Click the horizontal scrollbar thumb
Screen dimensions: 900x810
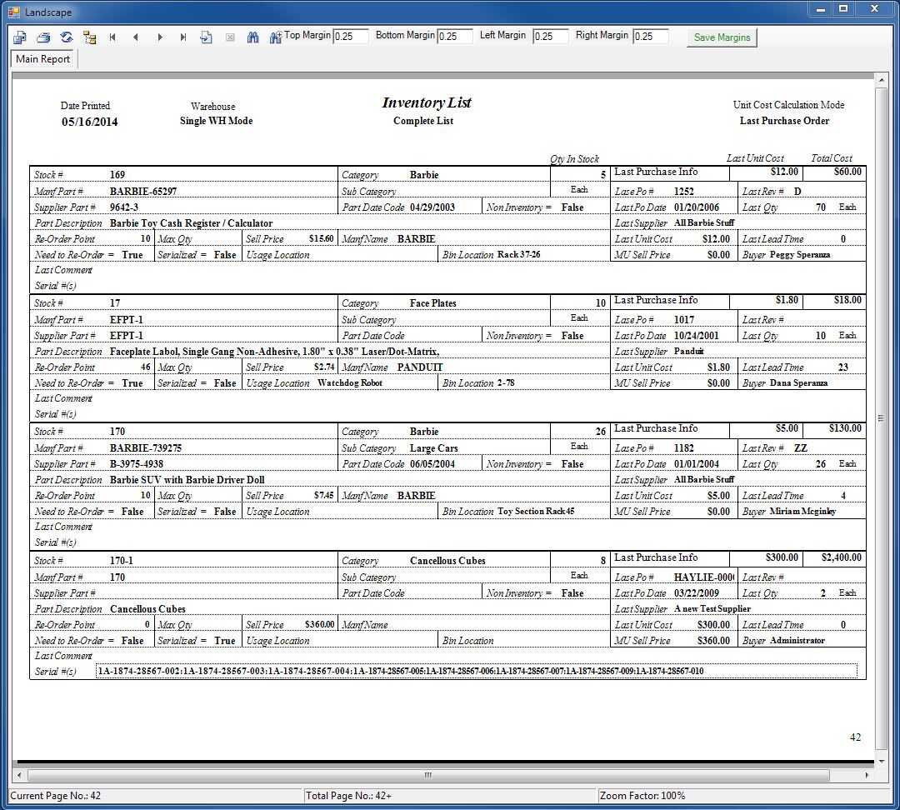[x=428, y=775]
